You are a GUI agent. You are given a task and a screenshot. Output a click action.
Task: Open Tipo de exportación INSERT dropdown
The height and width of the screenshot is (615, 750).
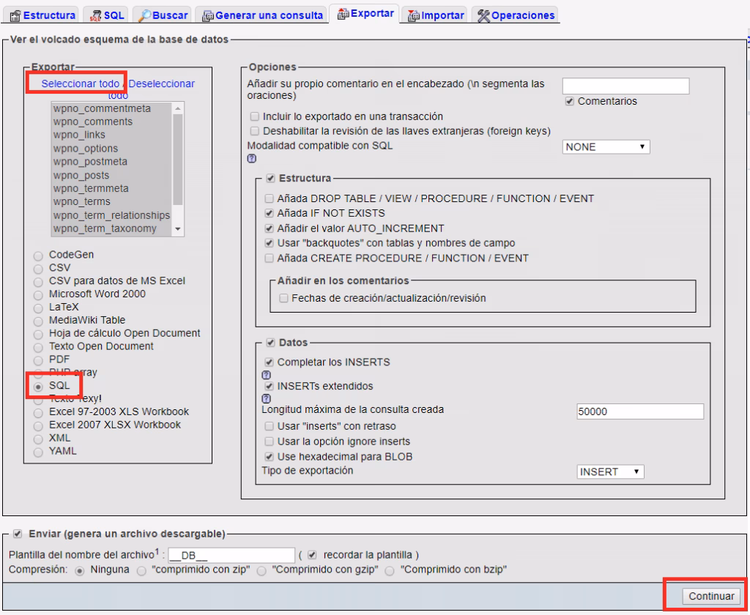(610, 472)
